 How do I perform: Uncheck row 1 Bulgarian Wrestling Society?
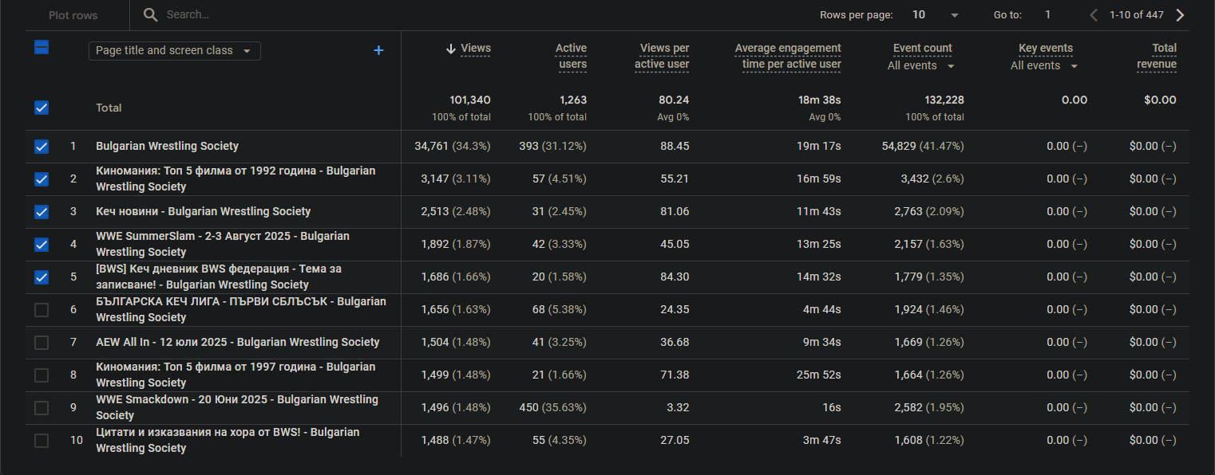42,147
